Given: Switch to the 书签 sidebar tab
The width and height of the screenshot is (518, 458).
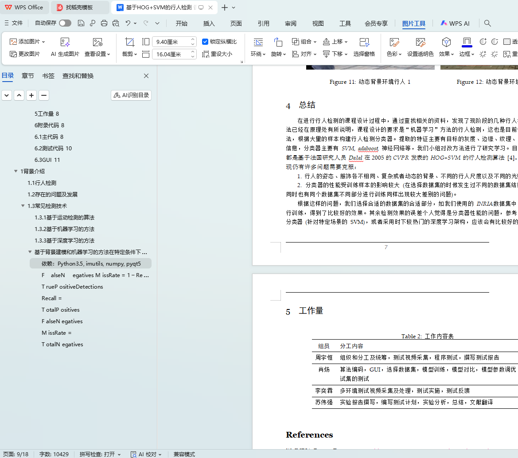Looking at the screenshot, I should (48, 76).
